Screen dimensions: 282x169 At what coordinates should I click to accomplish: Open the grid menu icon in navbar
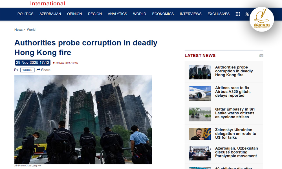point(238,14)
